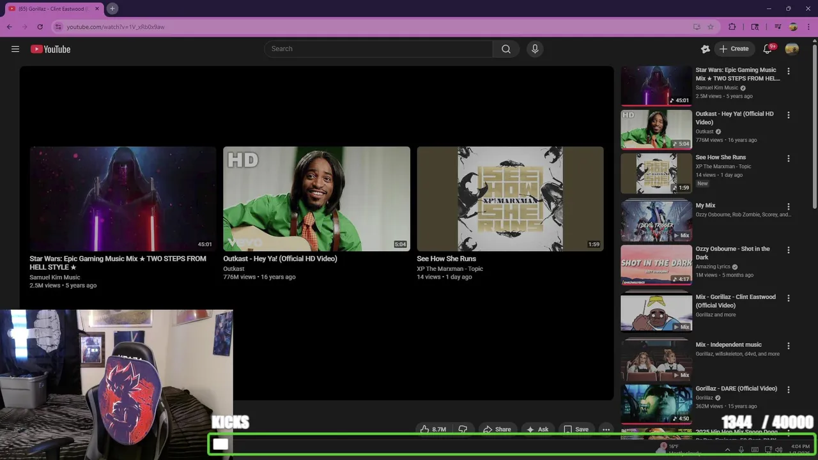Play See How She Runs endscreen thumbnail
This screenshot has width=818, height=460.
pyautogui.click(x=510, y=199)
